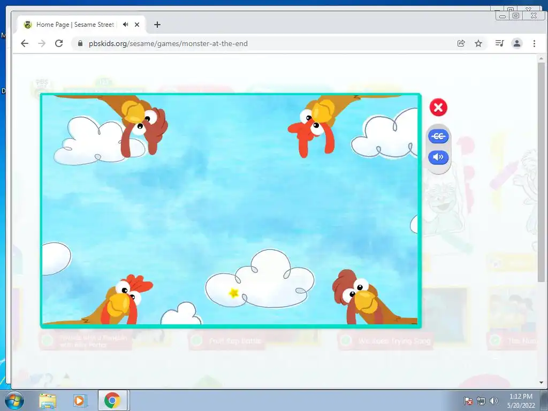548x411 pixels.
Task: Mute the game sound with the blue speaker button
Action: [x=438, y=157]
